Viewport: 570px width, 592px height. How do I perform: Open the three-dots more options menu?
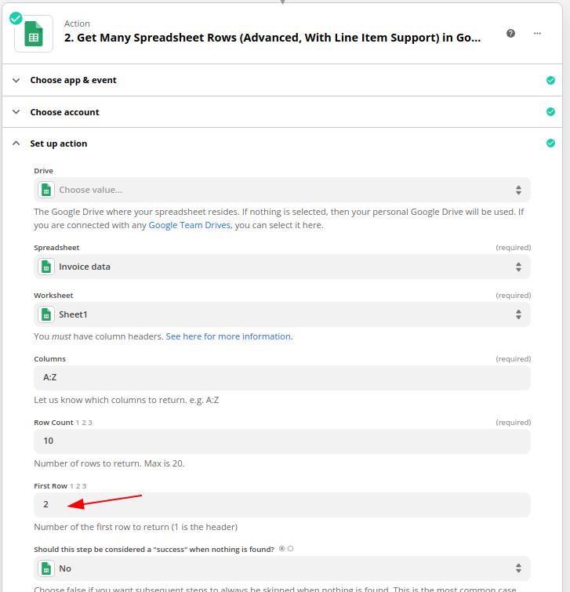pyautogui.click(x=537, y=33)
